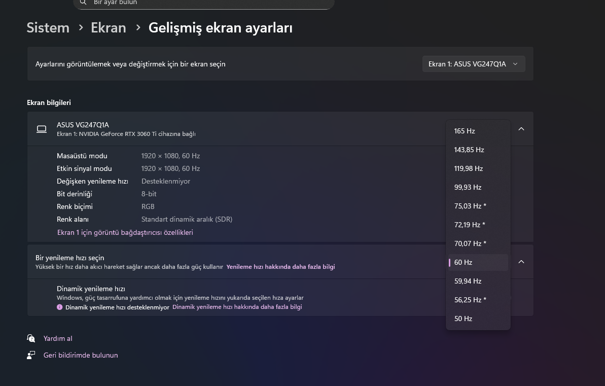Click the search magnifier icon
This screenshot has height=386, width=605.
(x=83, y=3)
